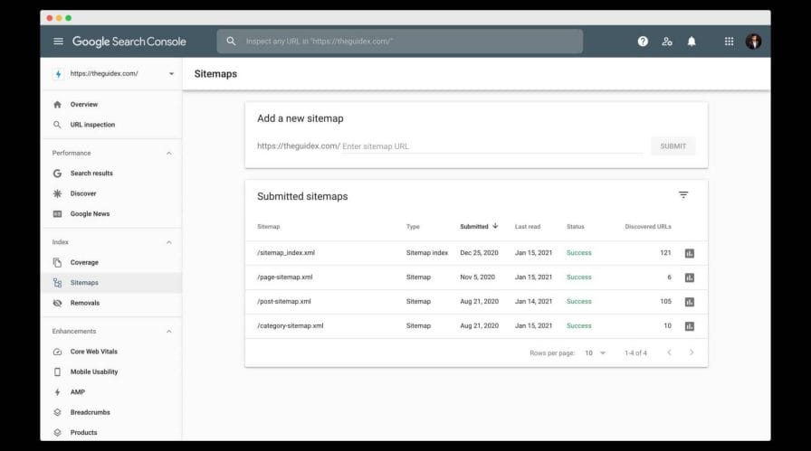
Task: Click the Products layers icon
Action: coord(57,432)
